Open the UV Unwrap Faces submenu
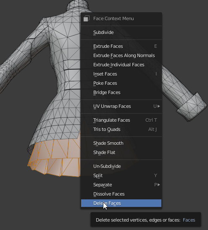The image size is (208, 230). coord(121,106)
